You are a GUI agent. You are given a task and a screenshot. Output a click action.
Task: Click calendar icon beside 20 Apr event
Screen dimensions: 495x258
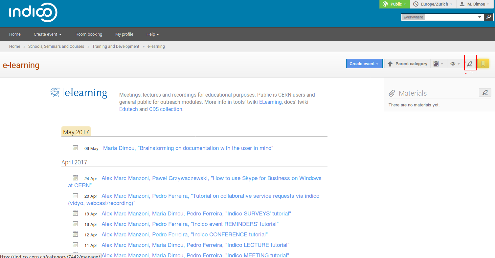[75, 195]
